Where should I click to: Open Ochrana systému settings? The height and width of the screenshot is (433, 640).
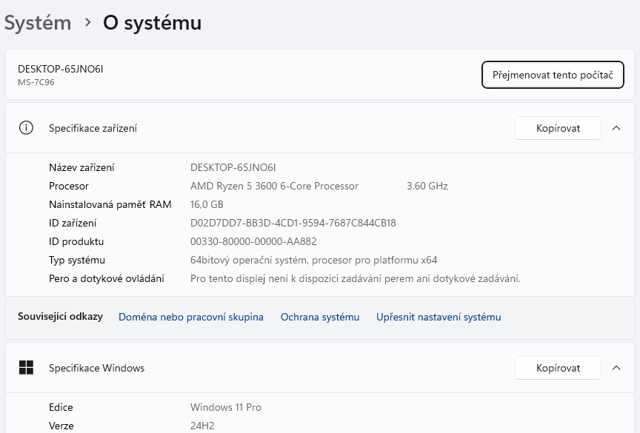pos(320,317)
